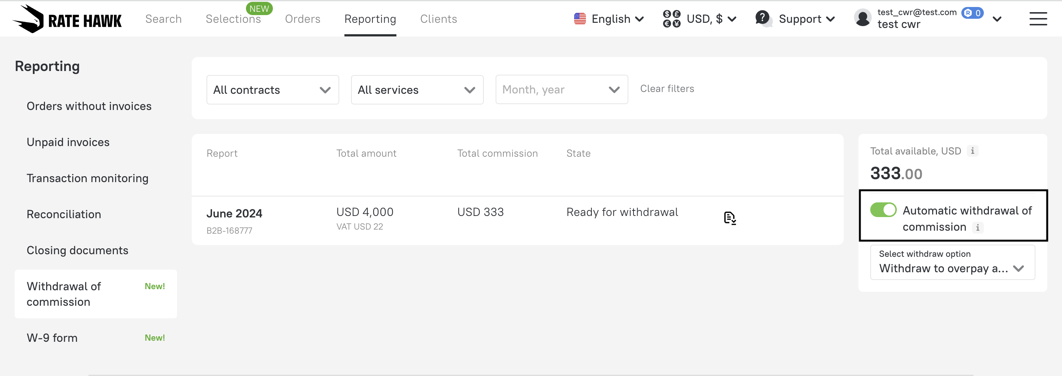Click the user profile avatar icon
The image size is (1062, 376).
click(x=863, y=18)
